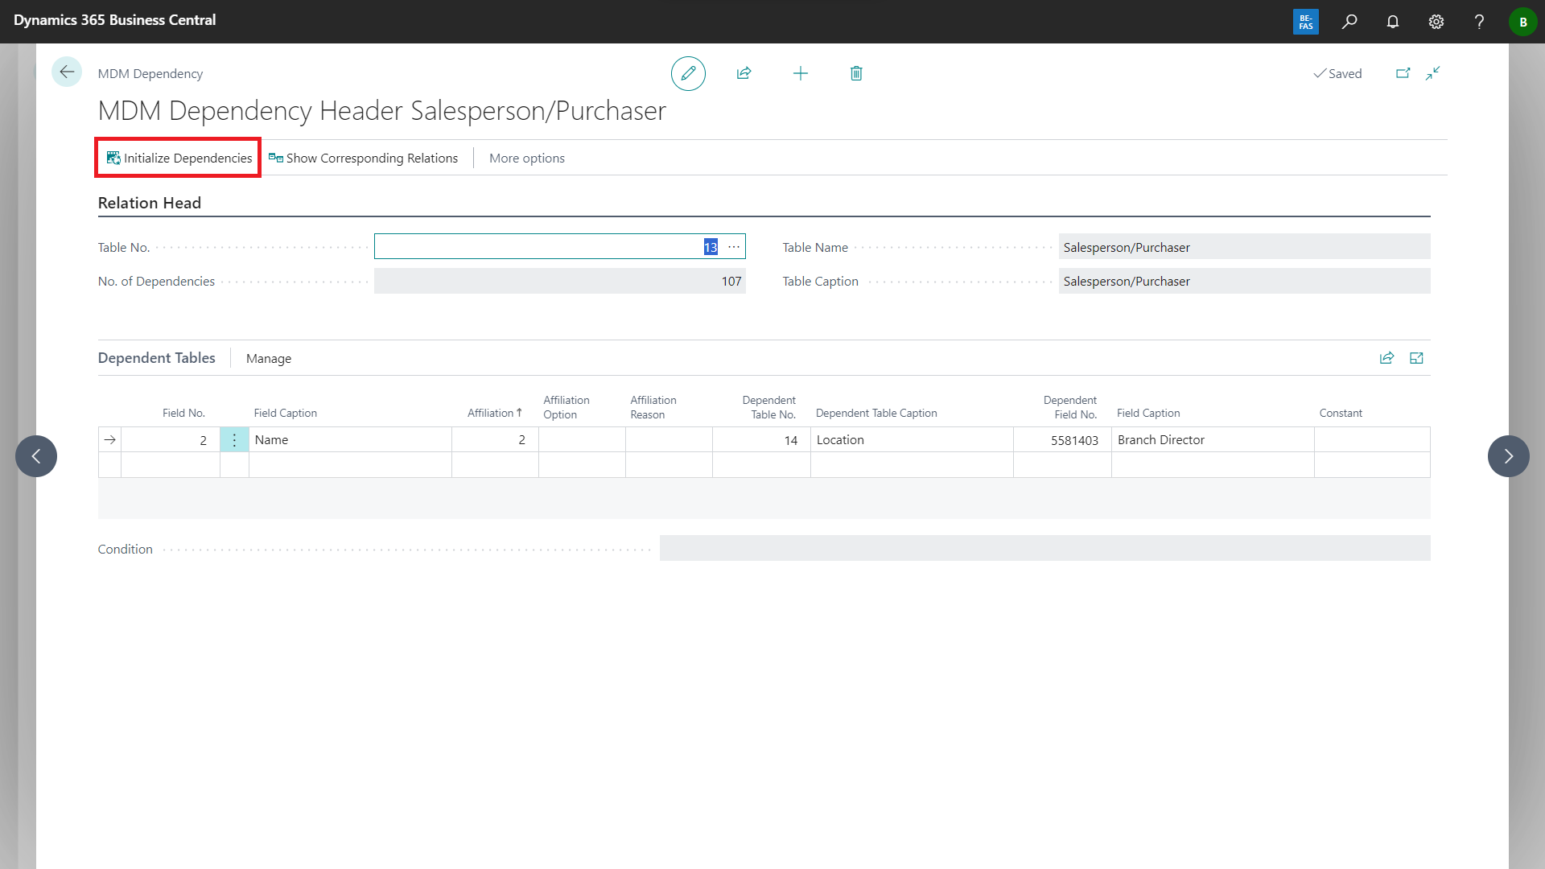
Task: Open help question mark
Action: pyautogui.click(x=1479, y=22)
